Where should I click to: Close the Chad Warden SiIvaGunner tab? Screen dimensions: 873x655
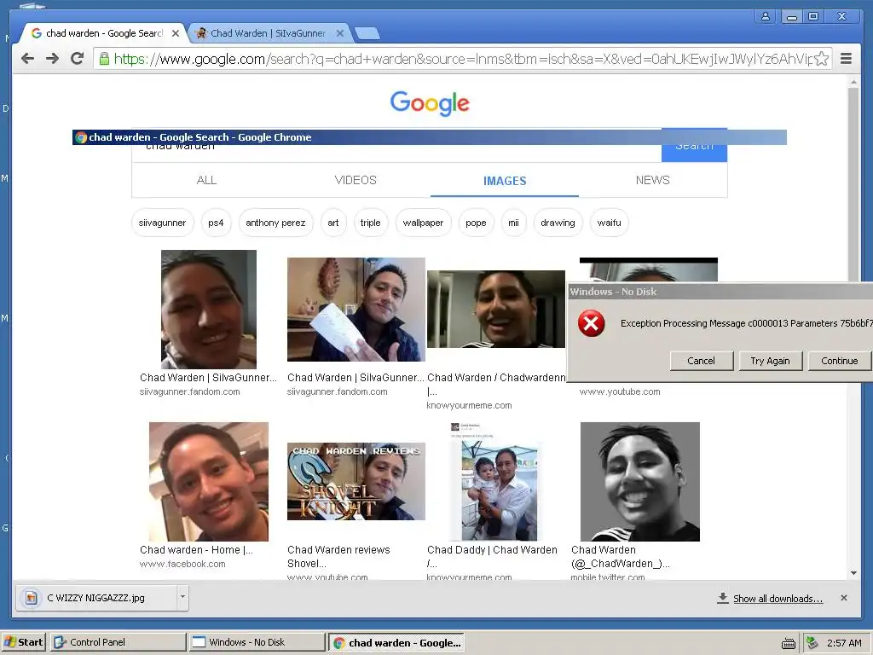(339, 33)
